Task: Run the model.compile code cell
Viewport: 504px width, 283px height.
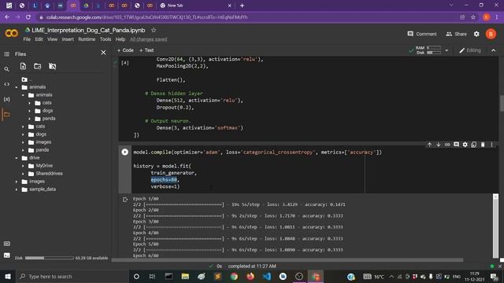Action: 124,152
